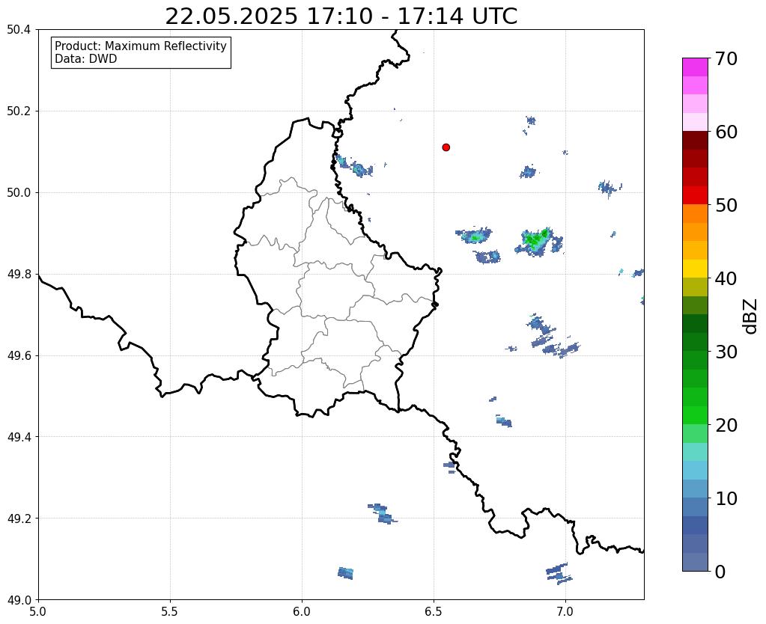Click latitude axis label 50.2

tap(19, 111)
